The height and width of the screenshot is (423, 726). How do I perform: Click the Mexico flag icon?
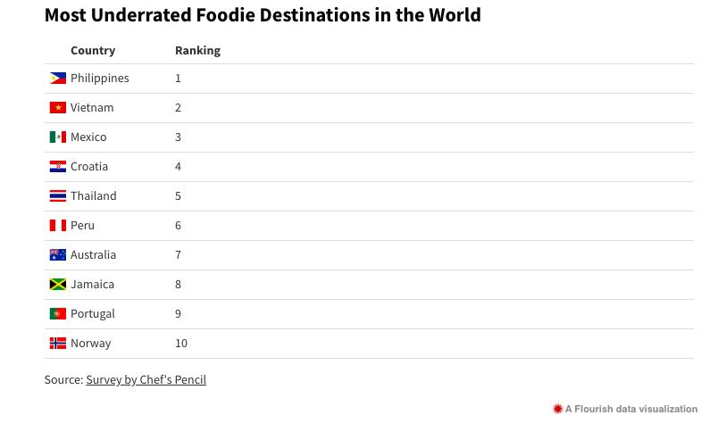(58, 137)
